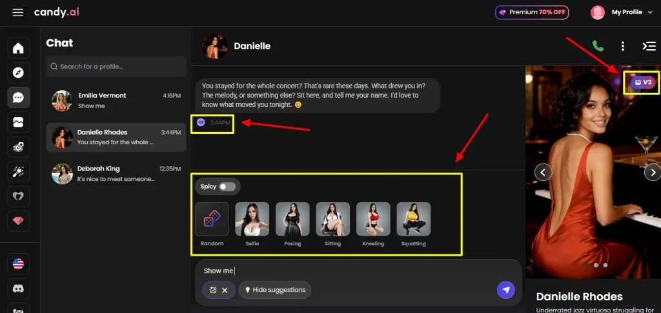This screenshot has height=313, width=661.
Task: Send the message with paper plane button
Action: point(505,290)
